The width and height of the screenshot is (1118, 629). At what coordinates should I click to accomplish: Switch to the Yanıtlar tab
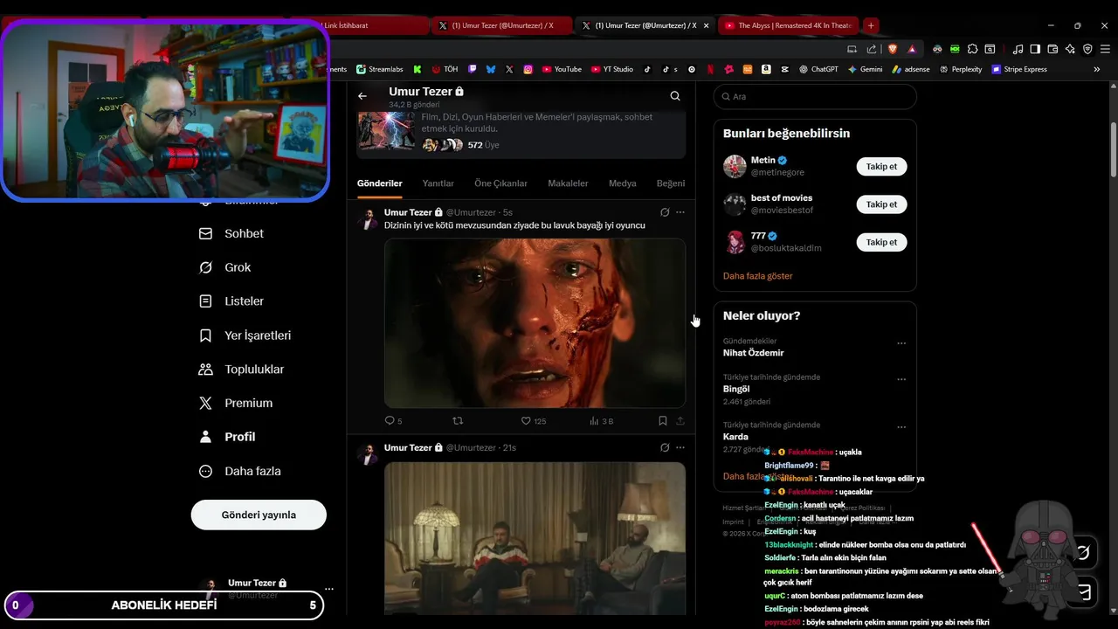[x=438, y=183]
